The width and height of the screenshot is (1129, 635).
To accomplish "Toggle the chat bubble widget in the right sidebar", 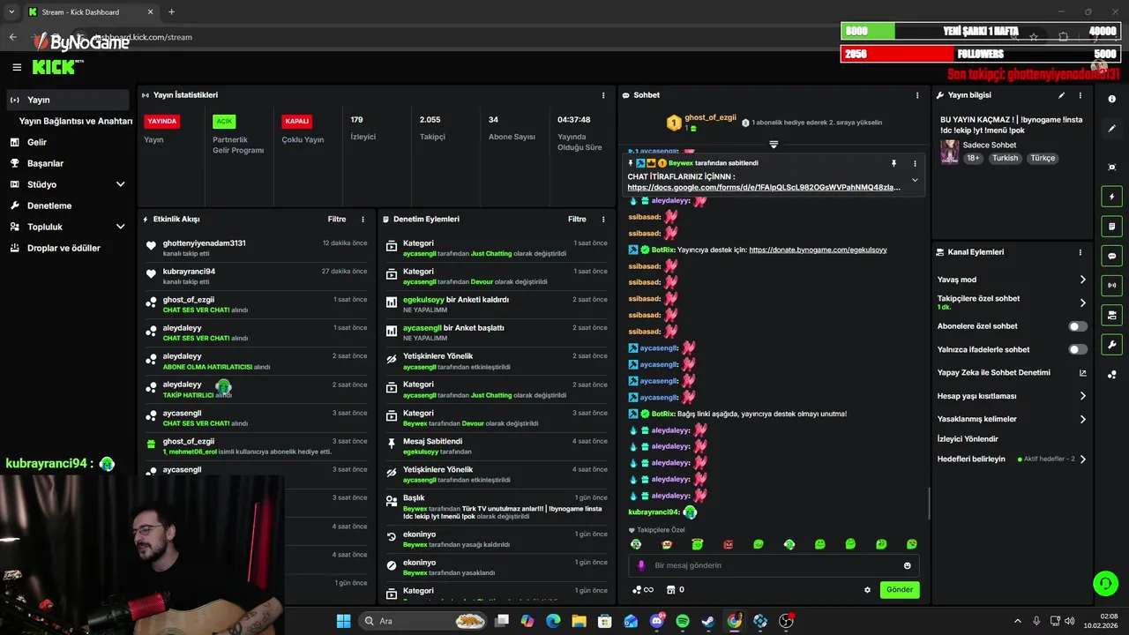I will pyautogui.click(x=1112, y=256).
